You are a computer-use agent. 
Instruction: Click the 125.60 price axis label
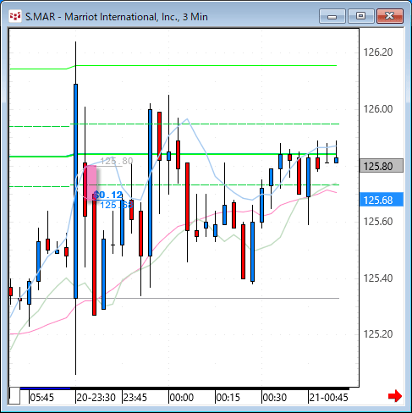coord(378,222)
